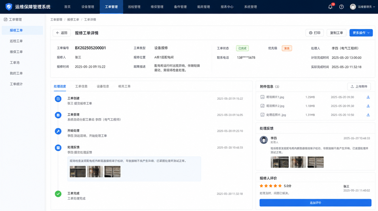Click 李四's avatar in 处理反馈 panel

coord(264,140)
